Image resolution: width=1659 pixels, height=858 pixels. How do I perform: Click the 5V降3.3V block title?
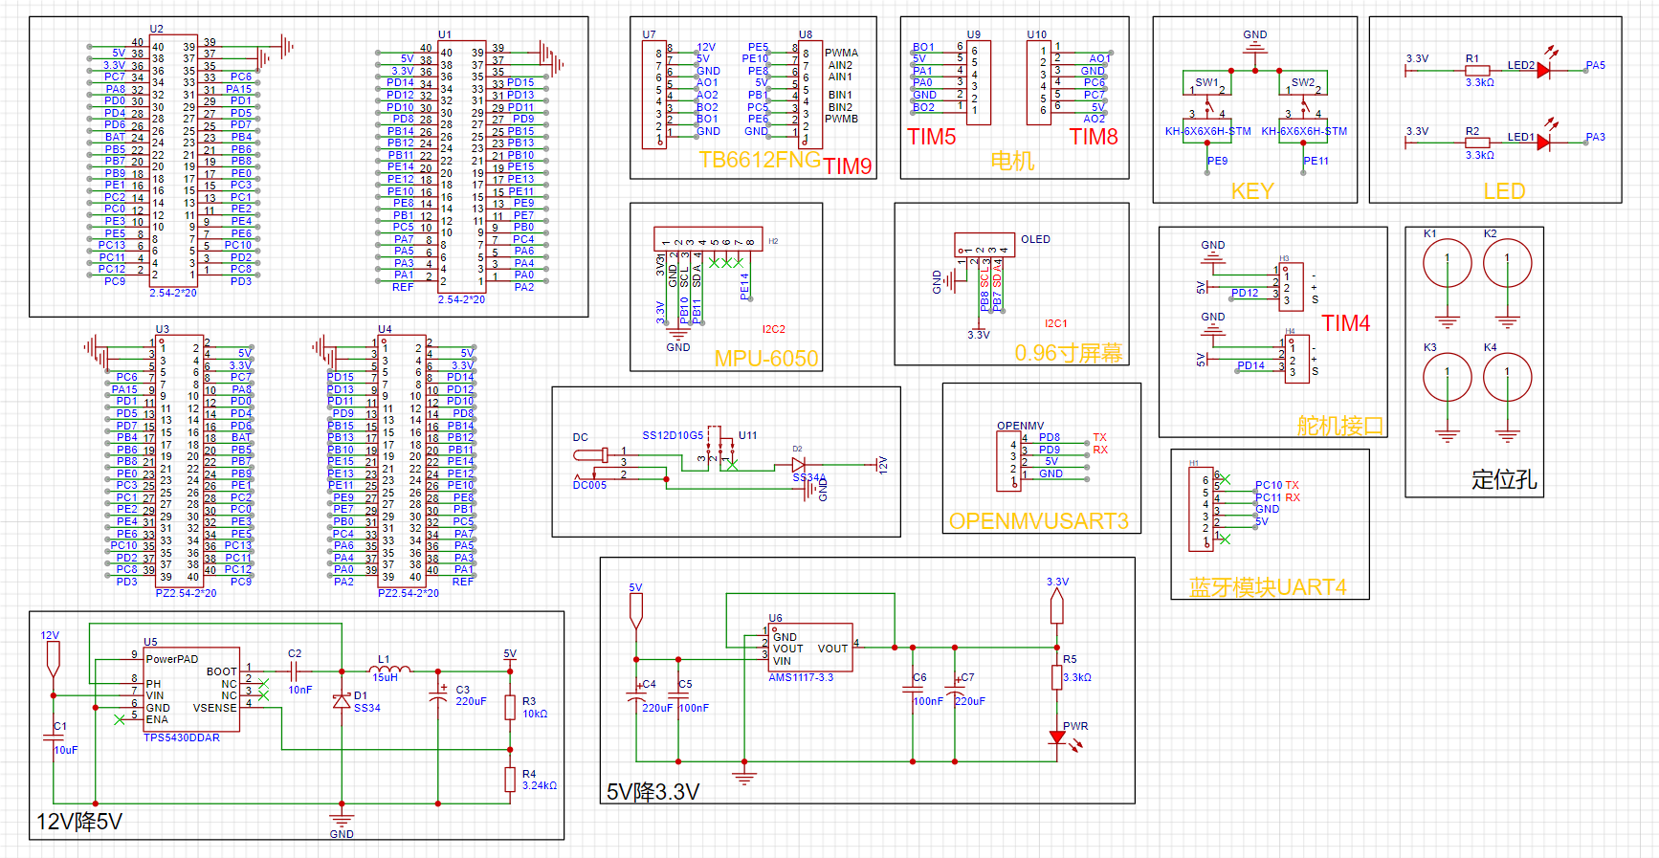(x=653, y=792)
